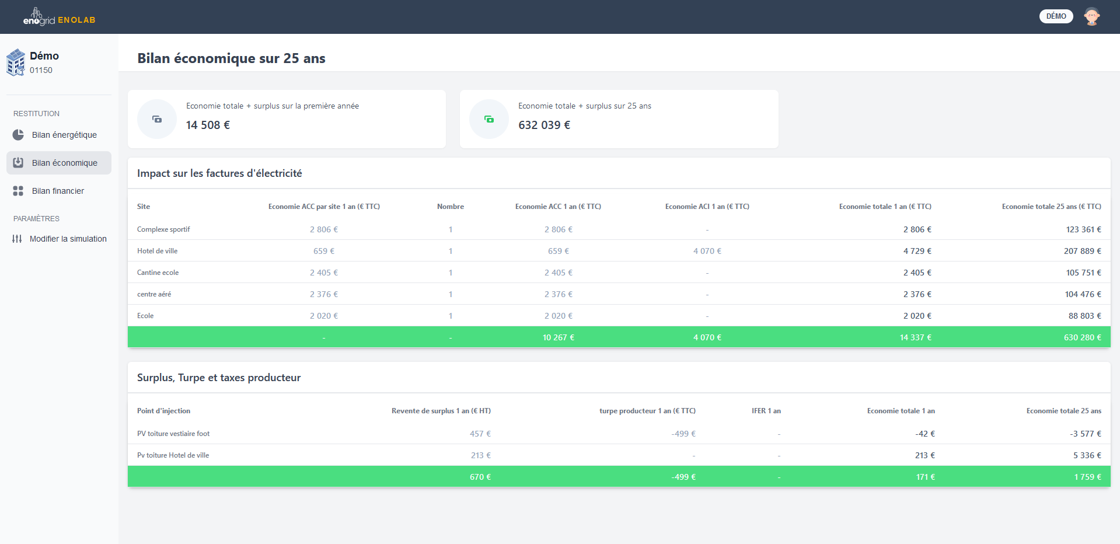Image resolution: width=1120 pixels, height=544 pixels.
Task: Open the user avatar profile menu
Action: point(1091,16)
